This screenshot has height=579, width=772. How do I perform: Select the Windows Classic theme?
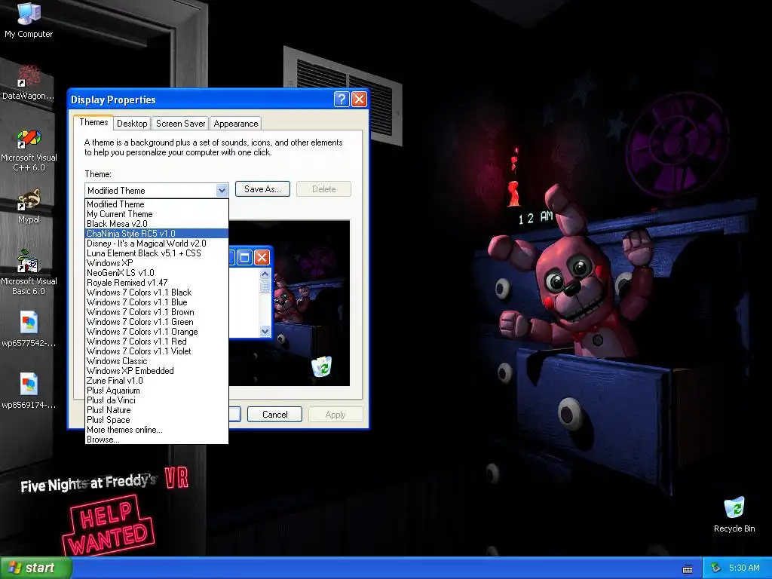point(157,361)
